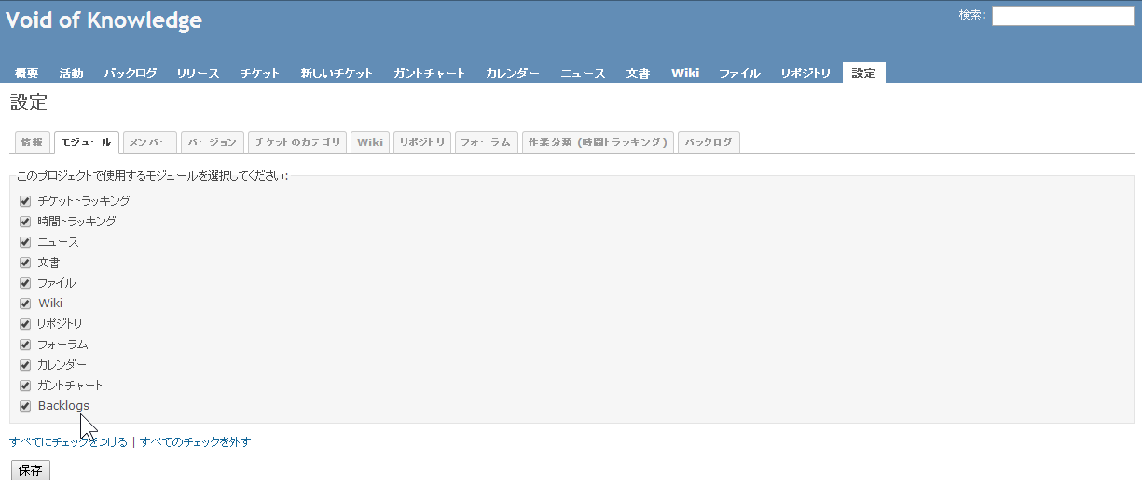This screenshot has height=487, width=1142.
Task: Open the リポジトリ settings tab
Action: click(x=422, y=142)
